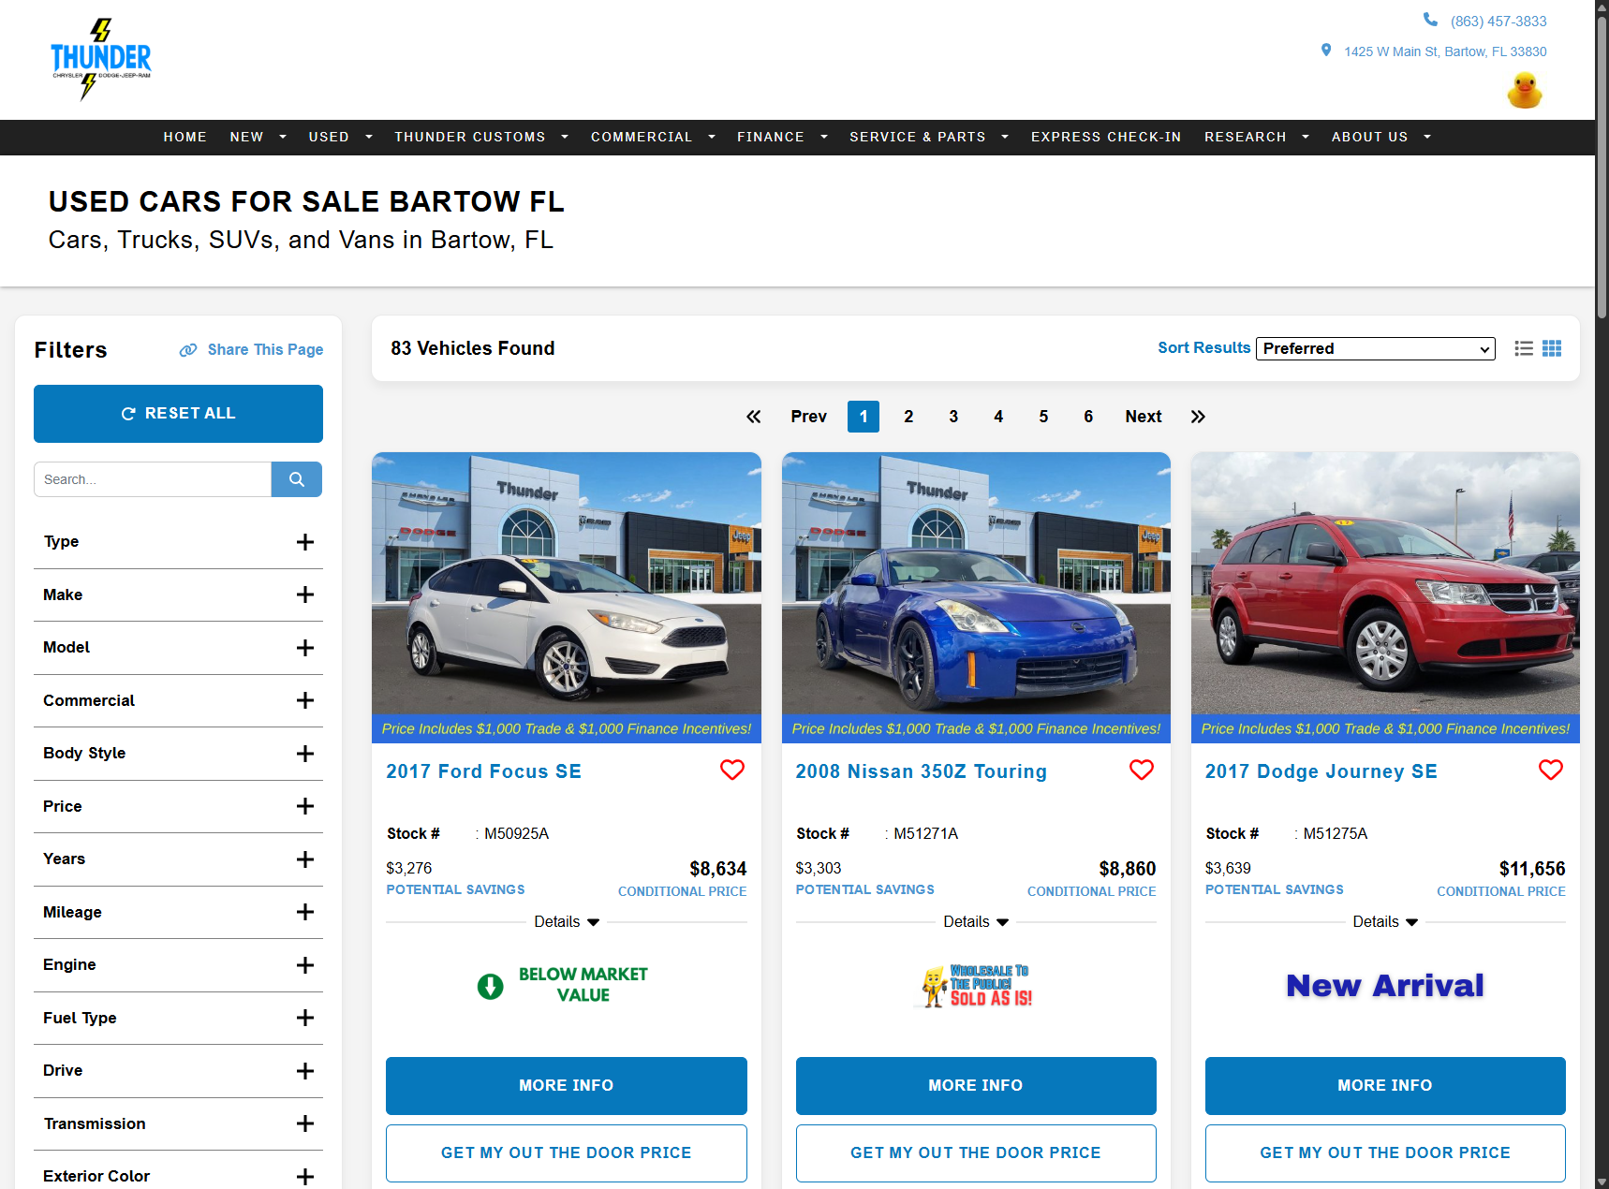Click the Below Market Value badge

563,985
